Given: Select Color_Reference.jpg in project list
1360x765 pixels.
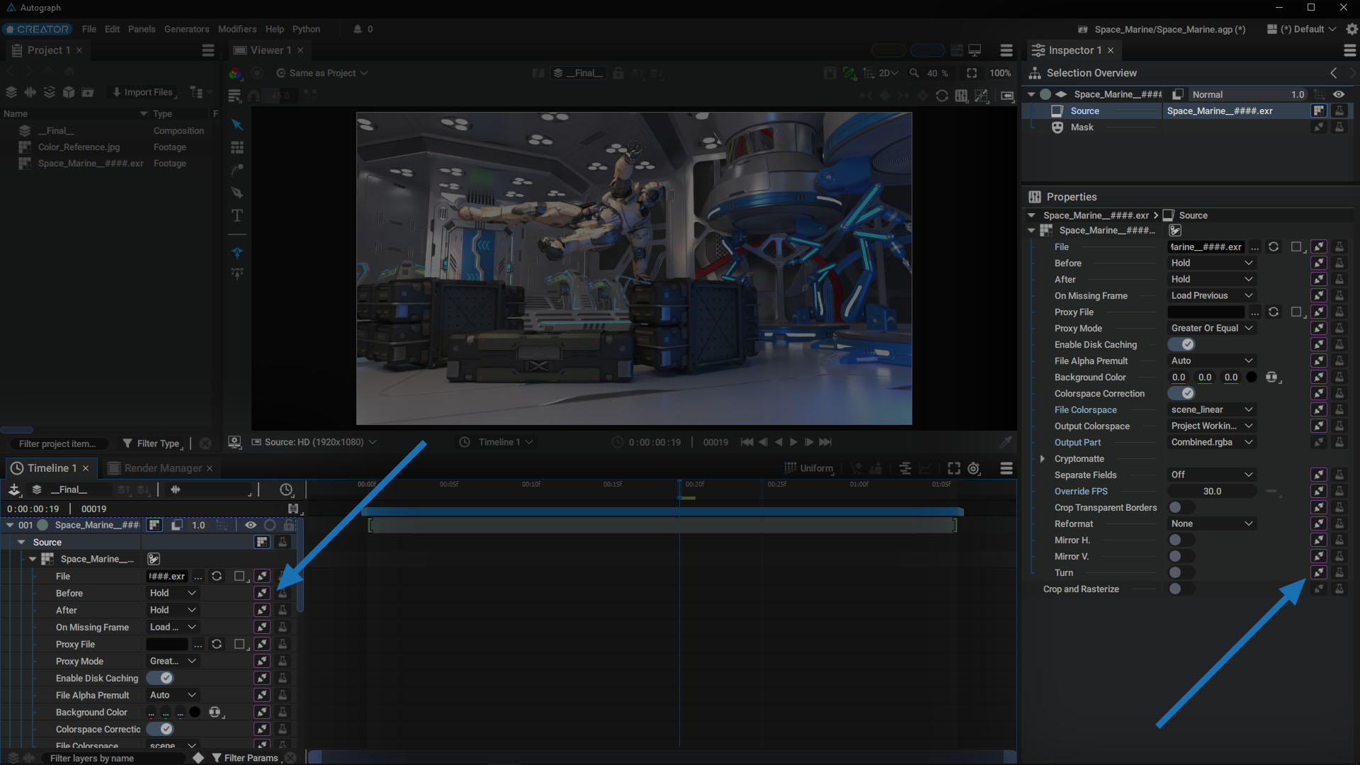Looking at the screenshot, I should [79, 147].
